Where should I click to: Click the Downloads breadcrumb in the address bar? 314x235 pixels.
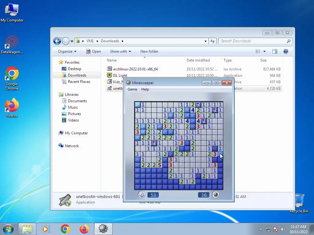click(x=110, y=41)
